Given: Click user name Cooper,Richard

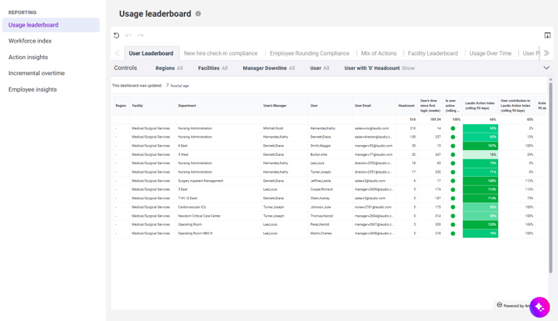Looking at the screenshot, I should pyautogui.click(x=321, y=189).
